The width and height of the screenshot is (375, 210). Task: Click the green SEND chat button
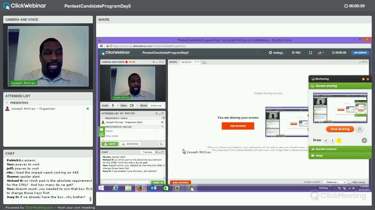(x=157, y=183)
